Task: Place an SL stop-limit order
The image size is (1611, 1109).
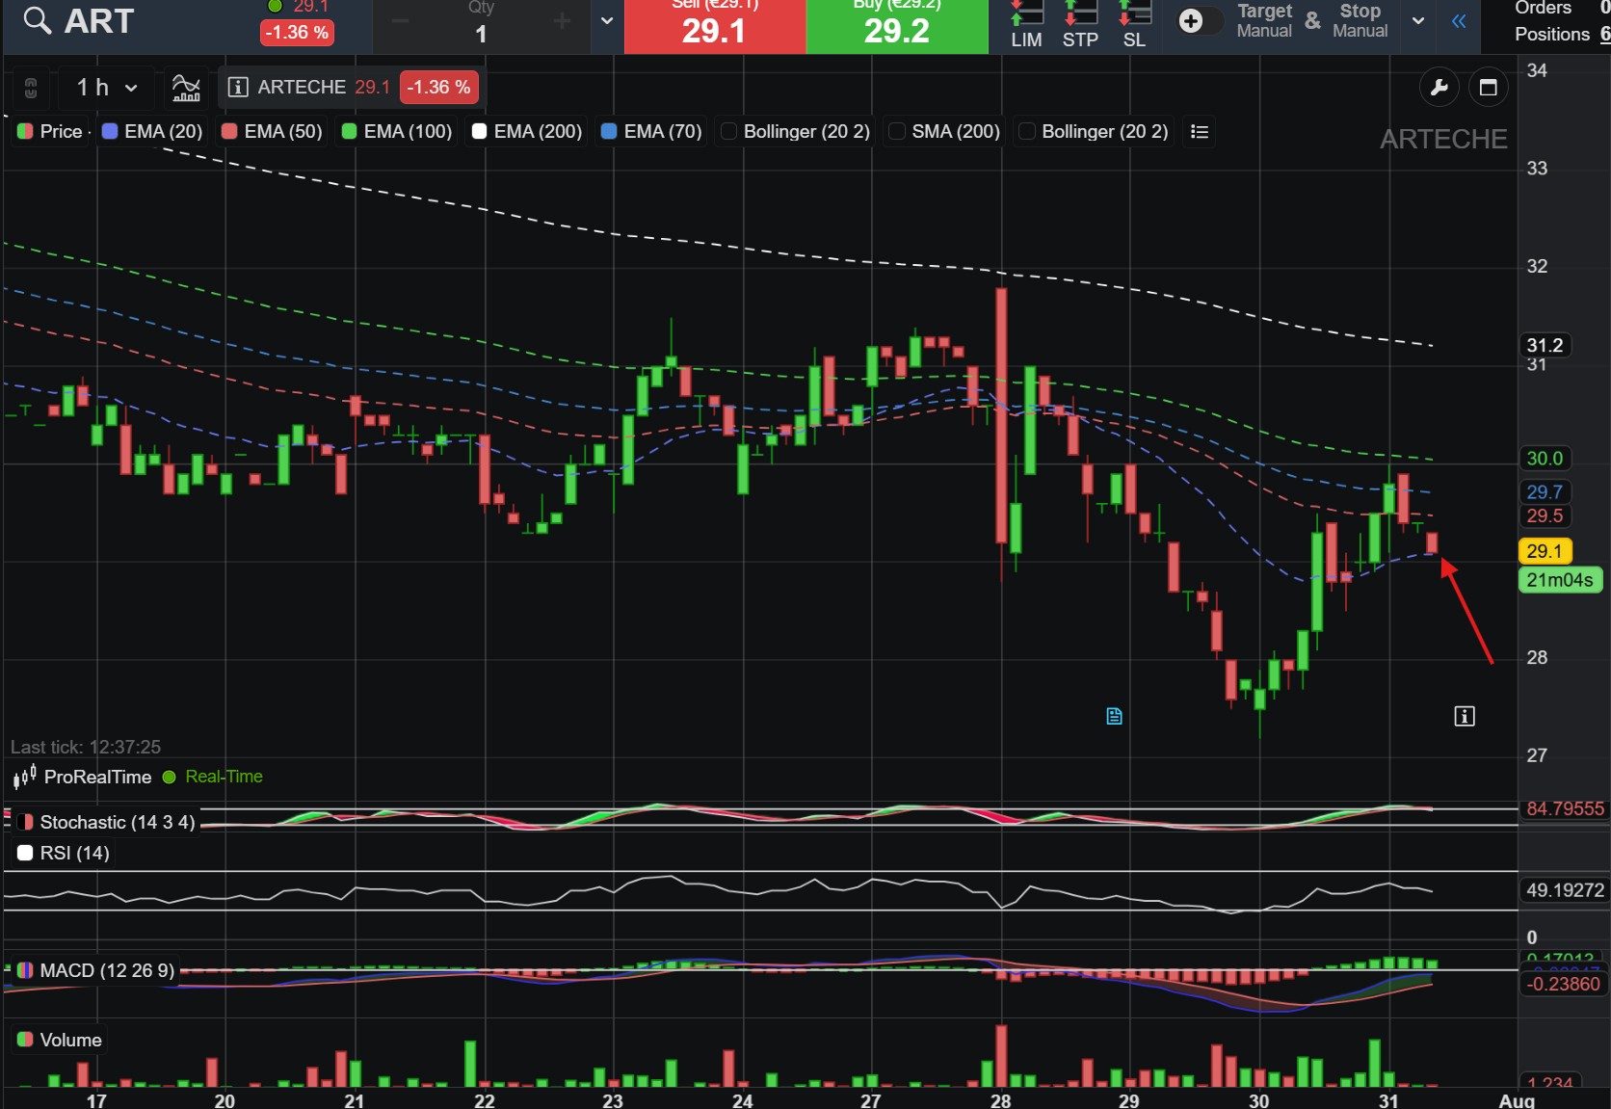Action: [1134, 25]
